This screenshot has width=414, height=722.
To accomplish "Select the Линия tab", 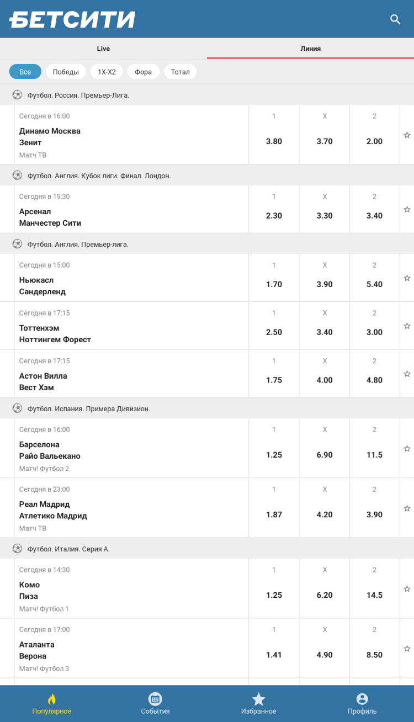I will 310,49.
